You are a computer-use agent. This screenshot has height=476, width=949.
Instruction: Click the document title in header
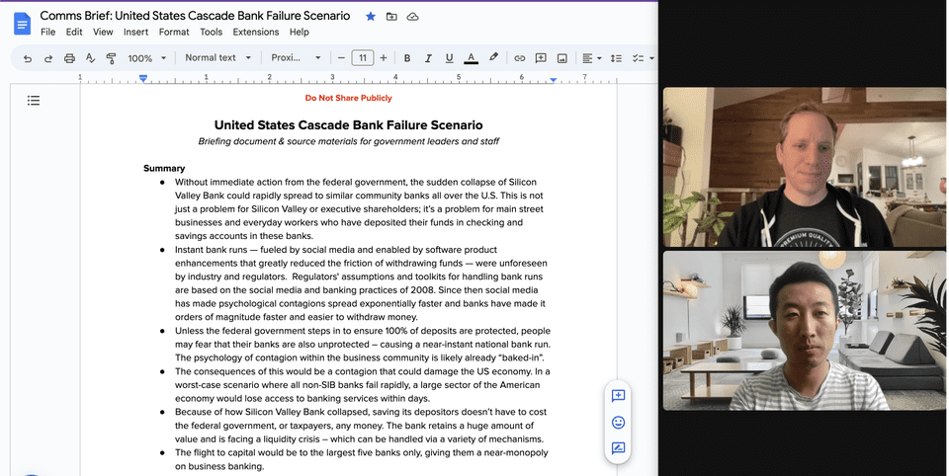(x=195, y=16)
